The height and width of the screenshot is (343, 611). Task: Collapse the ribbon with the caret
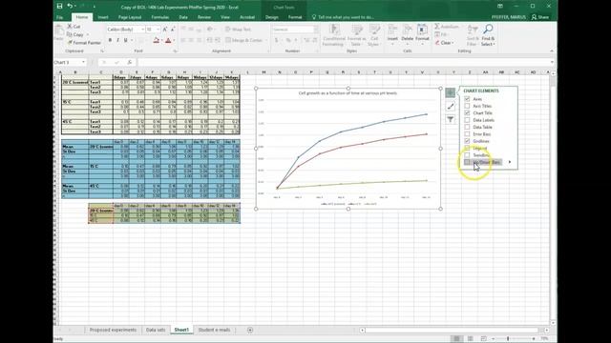click(552, 50)
